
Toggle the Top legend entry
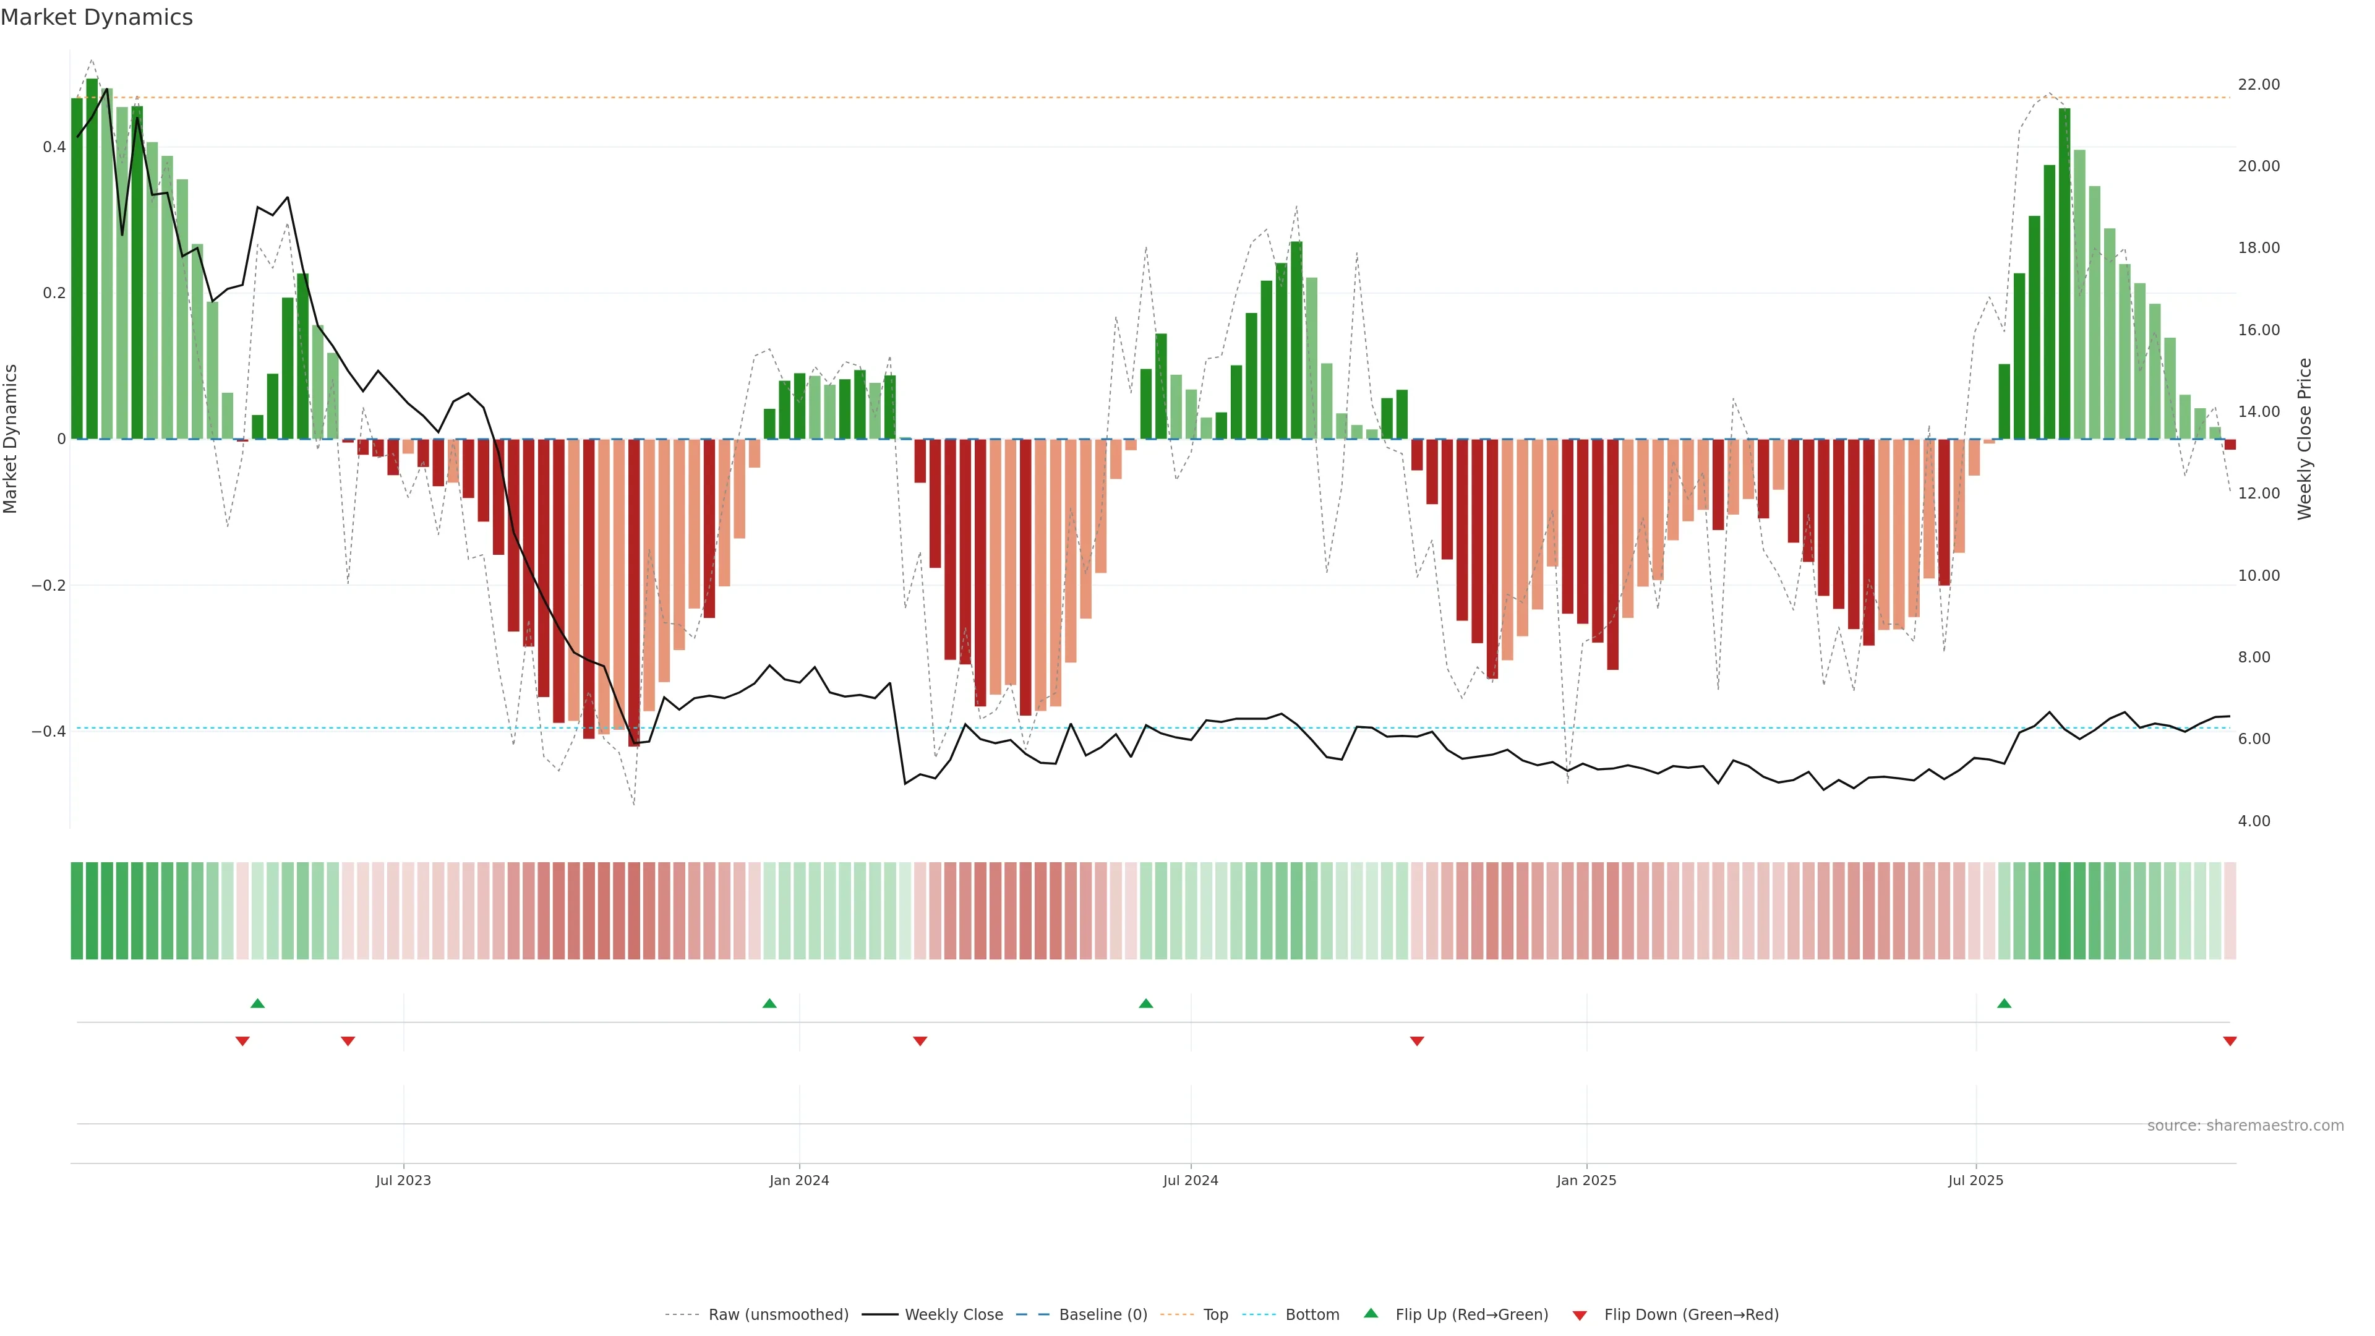pos(1215,1315)
